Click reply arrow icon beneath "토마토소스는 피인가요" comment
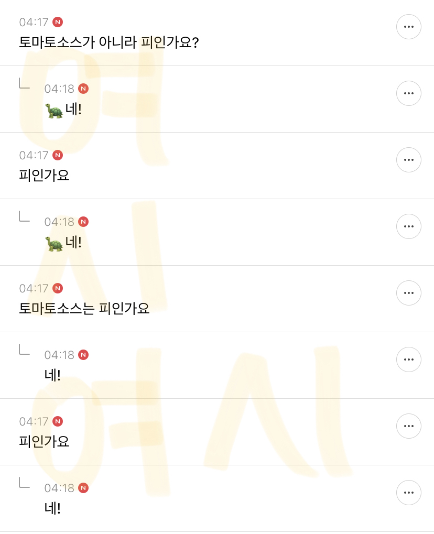 pos(24,349)
